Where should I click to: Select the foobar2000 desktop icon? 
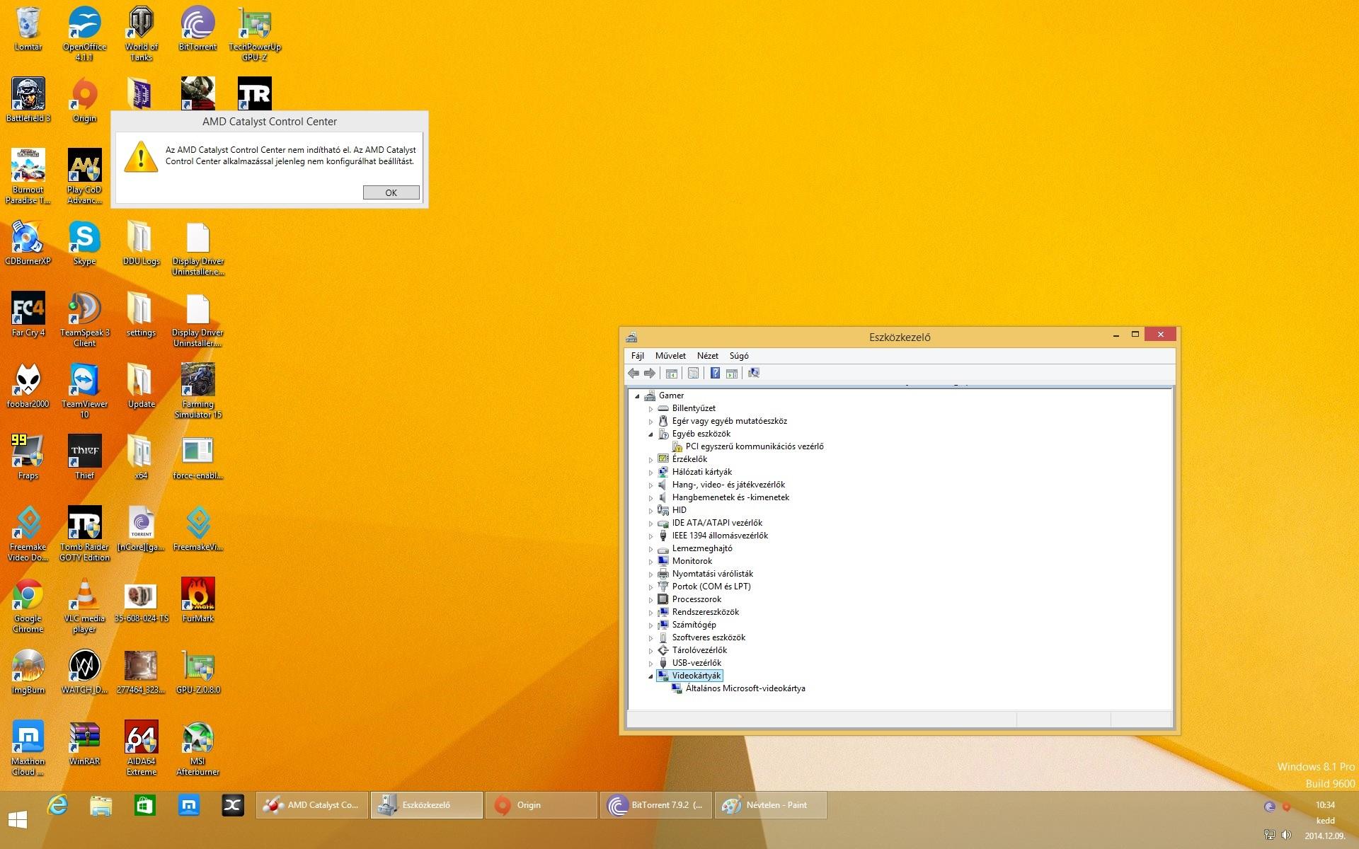coord(28,386)
